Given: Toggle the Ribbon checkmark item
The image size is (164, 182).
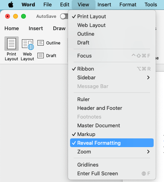Looking at the screenshot, I should tap(112, 69).
